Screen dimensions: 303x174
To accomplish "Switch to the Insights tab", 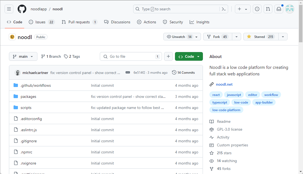I will (199, 22).
